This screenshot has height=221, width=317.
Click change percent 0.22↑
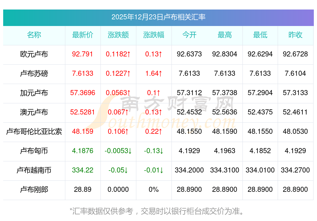coord(154,132)
